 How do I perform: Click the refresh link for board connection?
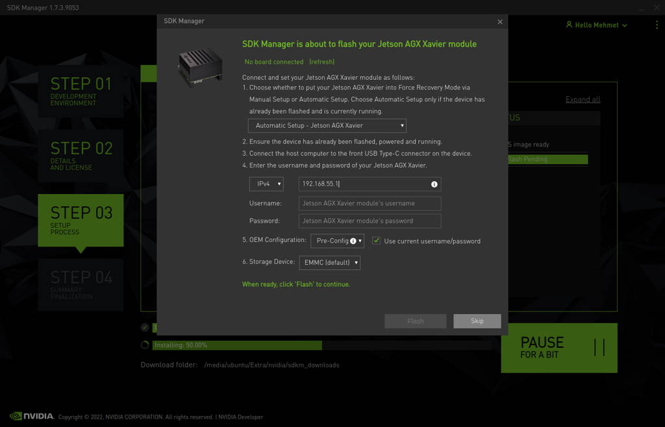click(321, 62)
